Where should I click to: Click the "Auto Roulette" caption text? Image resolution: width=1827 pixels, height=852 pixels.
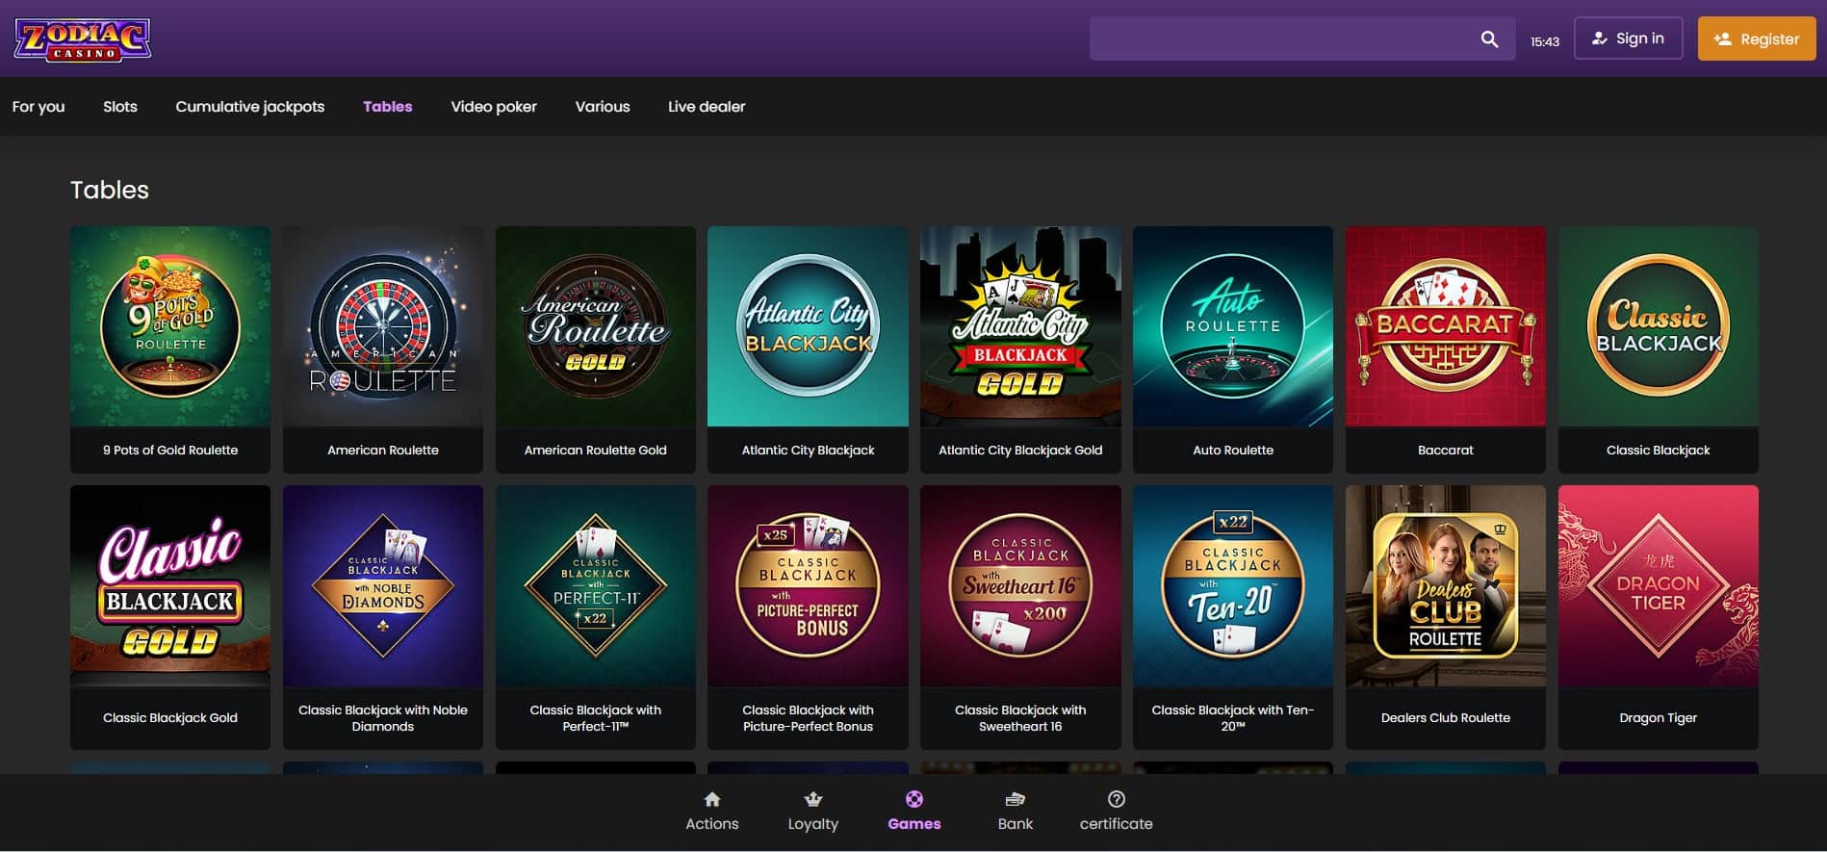(x=1233, y=450)
